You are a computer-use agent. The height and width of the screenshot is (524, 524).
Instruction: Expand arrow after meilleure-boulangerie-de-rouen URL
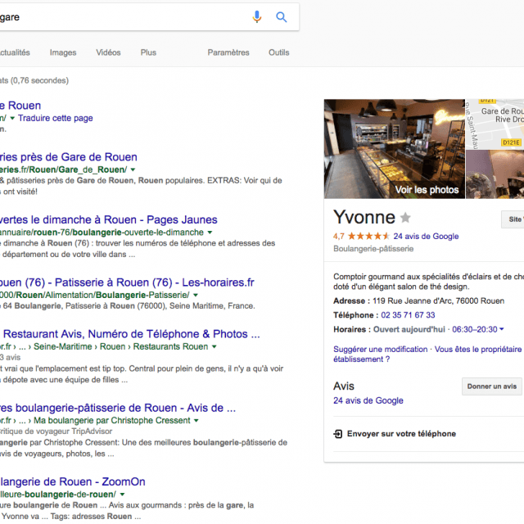click(122, 495)
